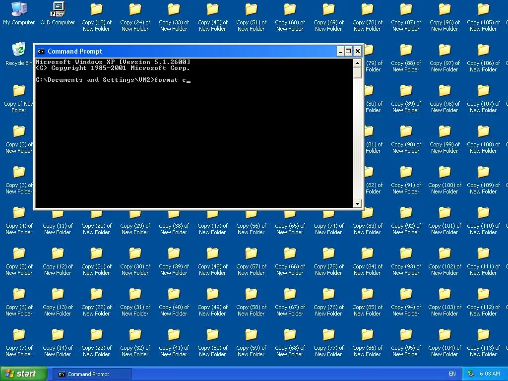
Task: Select Copy (20) of New Folder
Action: tap(96, 223)
